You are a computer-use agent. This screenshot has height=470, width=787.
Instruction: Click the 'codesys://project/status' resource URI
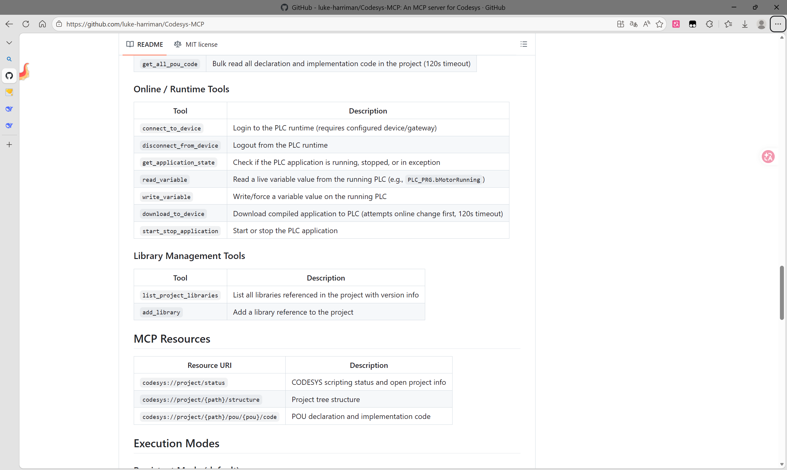184,383
